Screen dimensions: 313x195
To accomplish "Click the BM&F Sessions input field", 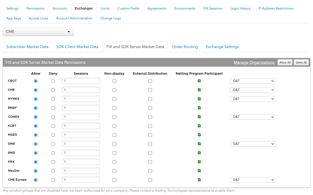I will (x=81, y=108).
